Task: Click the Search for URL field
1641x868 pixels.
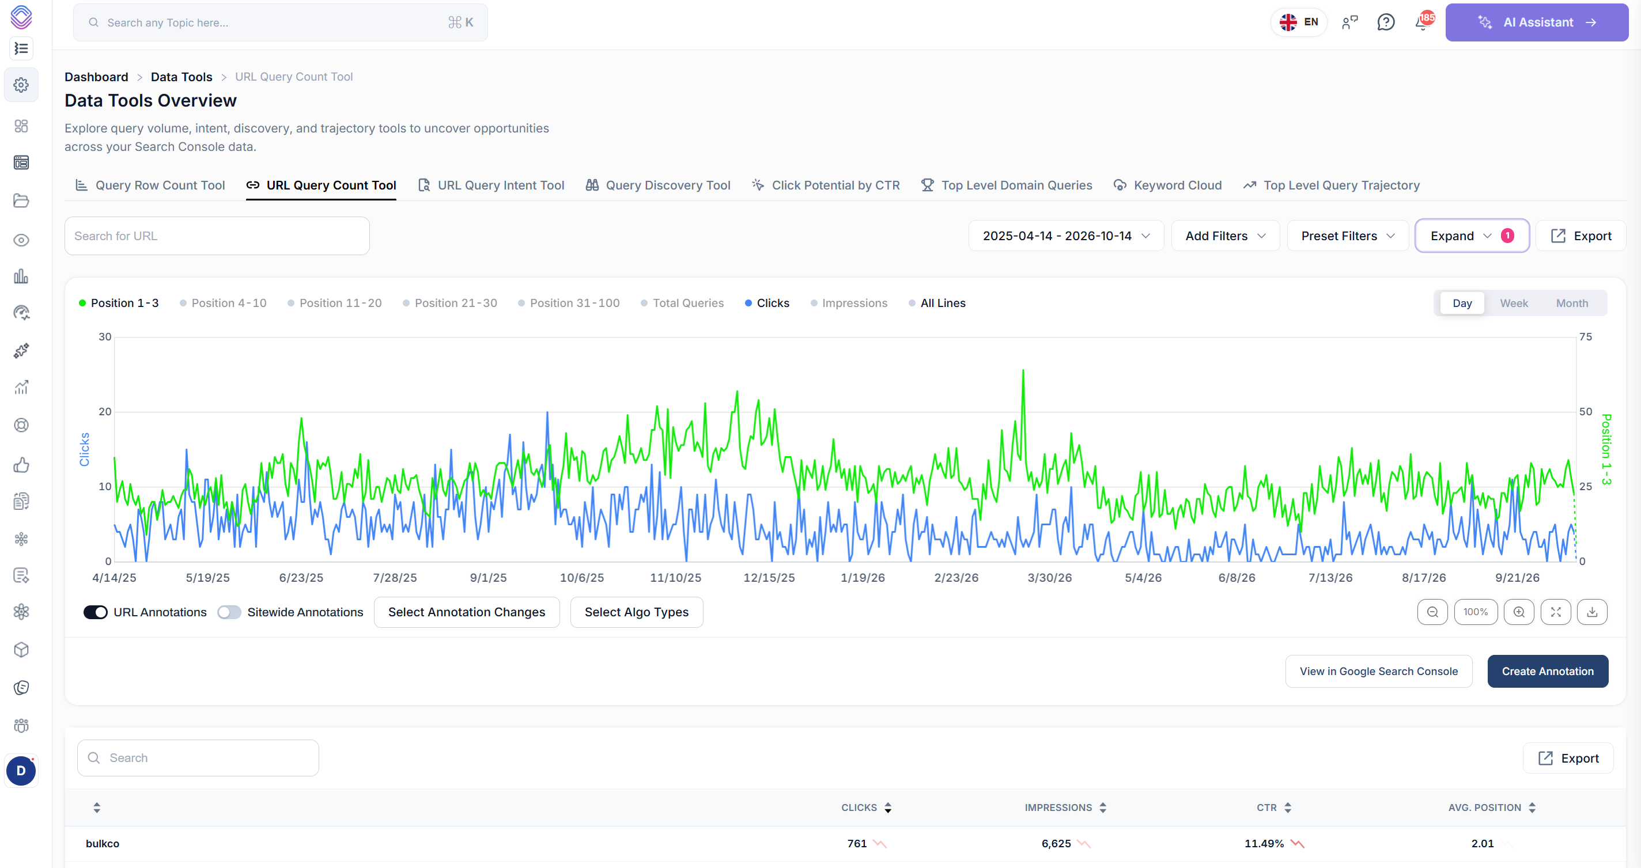Action: point(217,236)
